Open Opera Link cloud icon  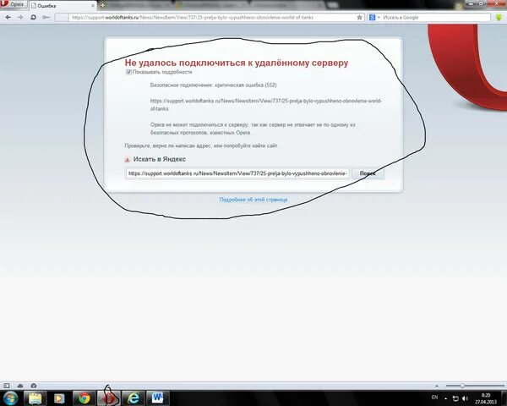pos(20,386)
